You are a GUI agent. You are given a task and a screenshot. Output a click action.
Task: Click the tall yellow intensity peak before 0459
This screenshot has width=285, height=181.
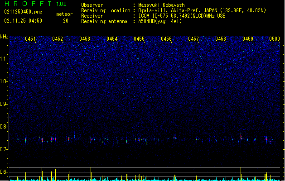click(x=241, y=174)
